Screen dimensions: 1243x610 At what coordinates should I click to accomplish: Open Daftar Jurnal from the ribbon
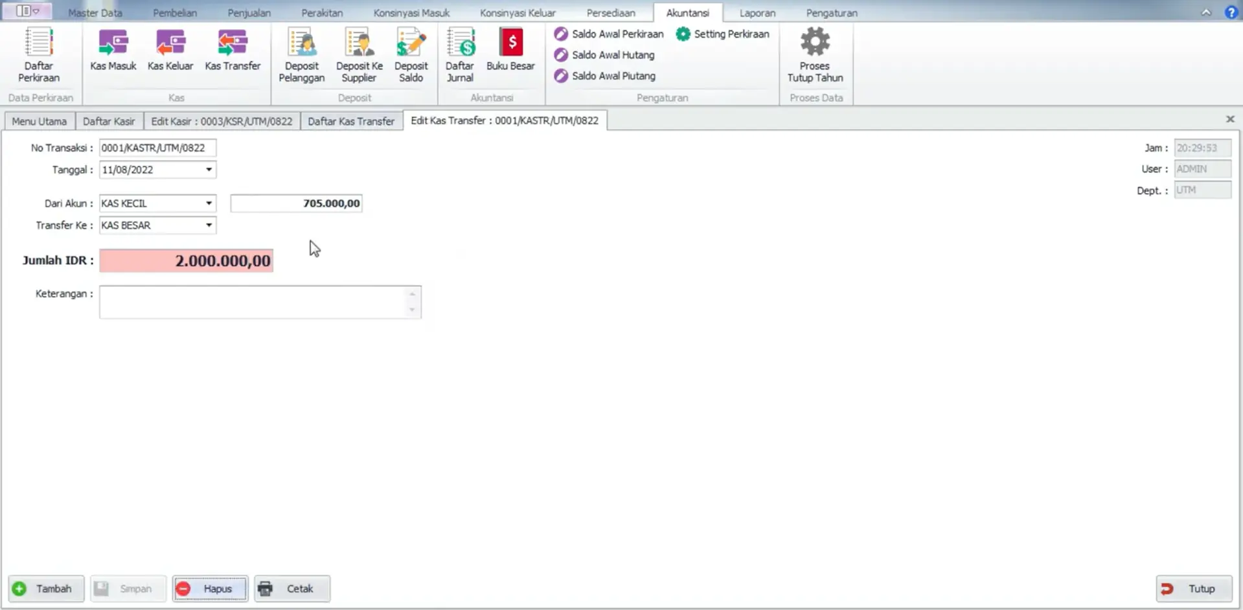(460, 54)
